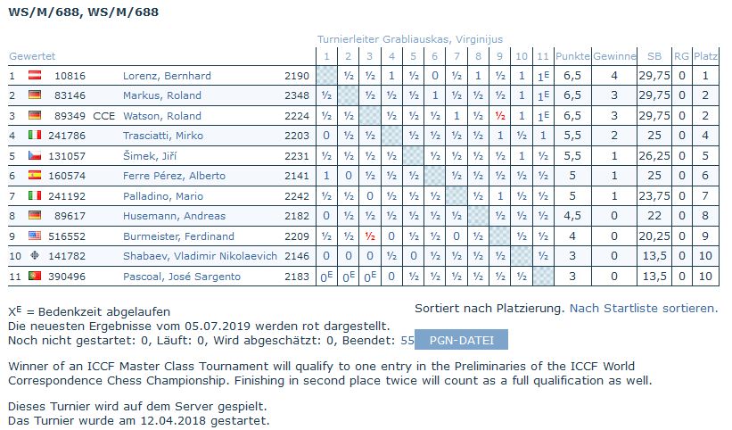Open Nach Startliste sortieren link

pyautogui.click(x=644, y=308)
